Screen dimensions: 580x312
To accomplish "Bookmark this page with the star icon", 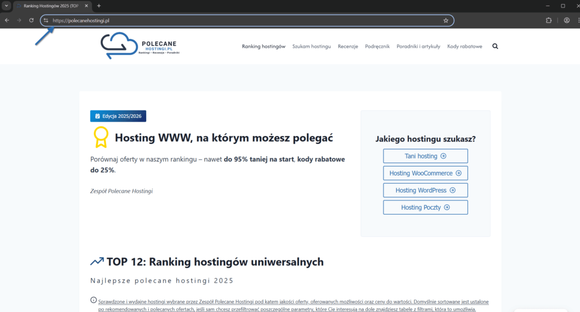I will tap(446, 20).
